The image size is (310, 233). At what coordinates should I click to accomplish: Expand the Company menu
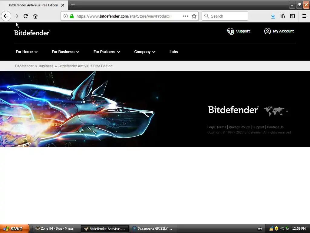[144, 52]
